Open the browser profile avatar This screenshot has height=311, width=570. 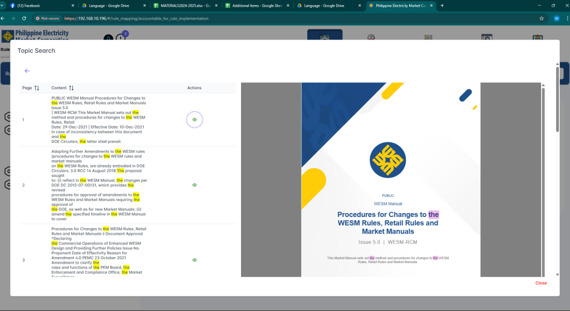pos(557,18)
